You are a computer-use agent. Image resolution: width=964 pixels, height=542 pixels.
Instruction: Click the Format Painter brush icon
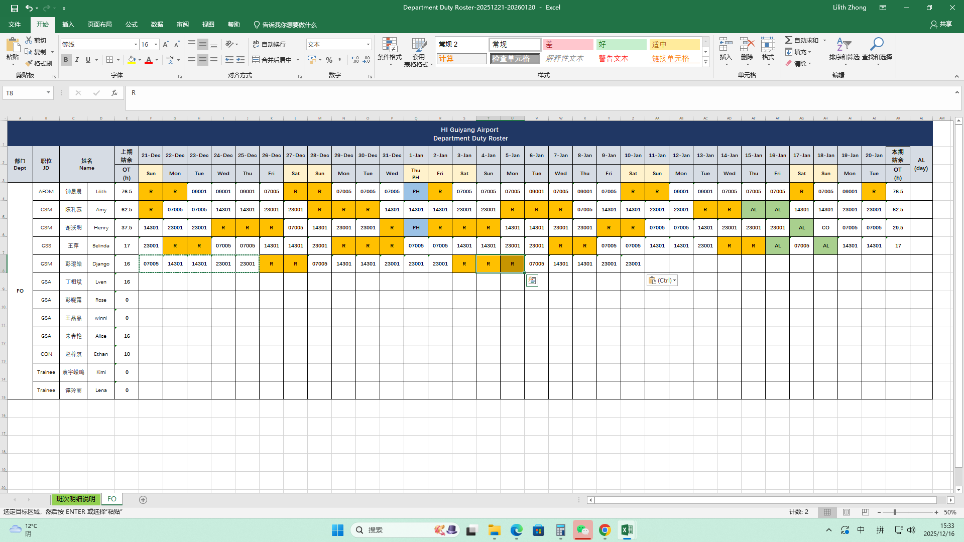pos(29,63)
